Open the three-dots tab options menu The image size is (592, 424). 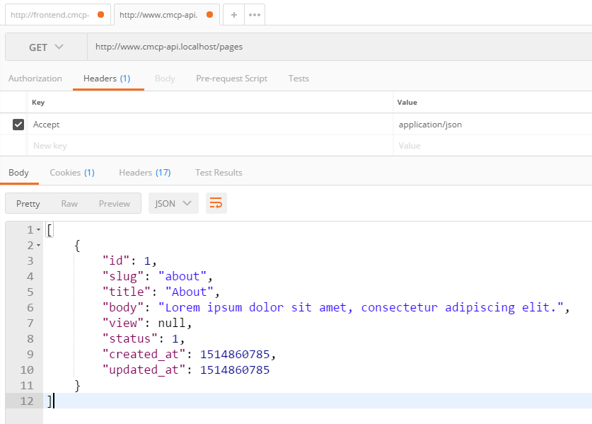tap(255, 15)
